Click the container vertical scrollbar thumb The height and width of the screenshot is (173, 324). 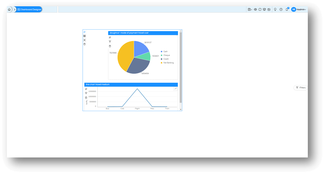point(181,68)
